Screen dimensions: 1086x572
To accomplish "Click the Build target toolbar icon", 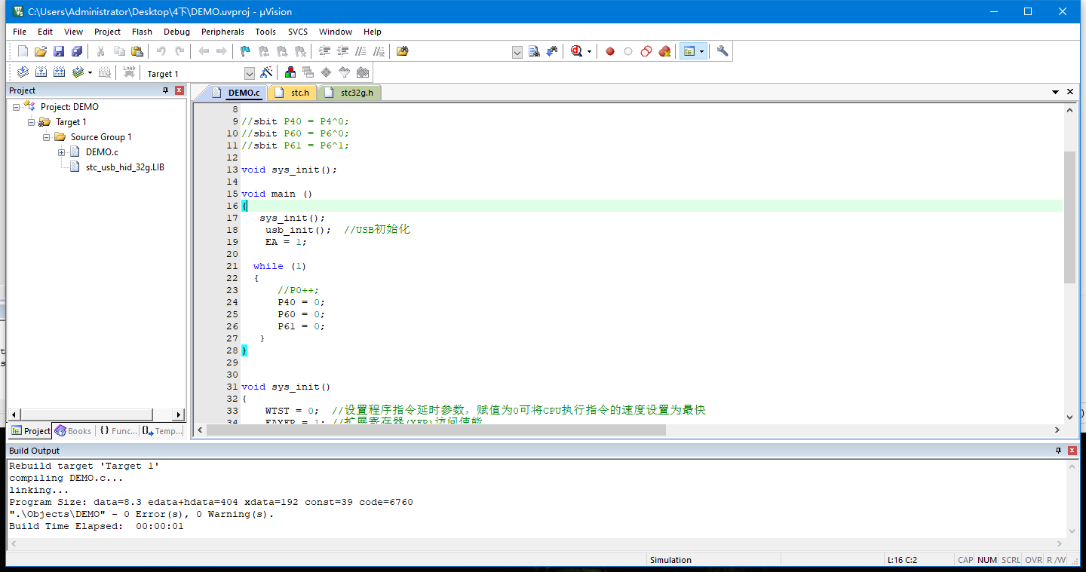I will tap(41, 72).
